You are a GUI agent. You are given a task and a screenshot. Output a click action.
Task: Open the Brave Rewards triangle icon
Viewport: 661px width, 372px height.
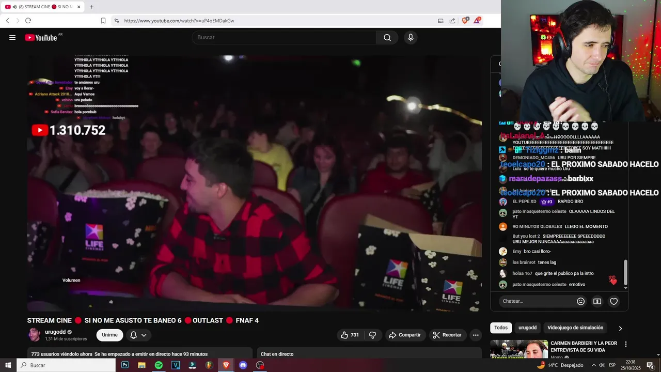[478, 21]
